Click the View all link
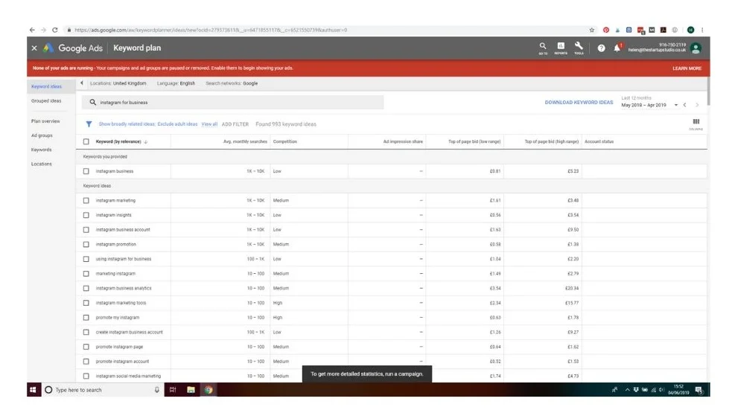Screen dimensions: 735x413 point(209,124)
